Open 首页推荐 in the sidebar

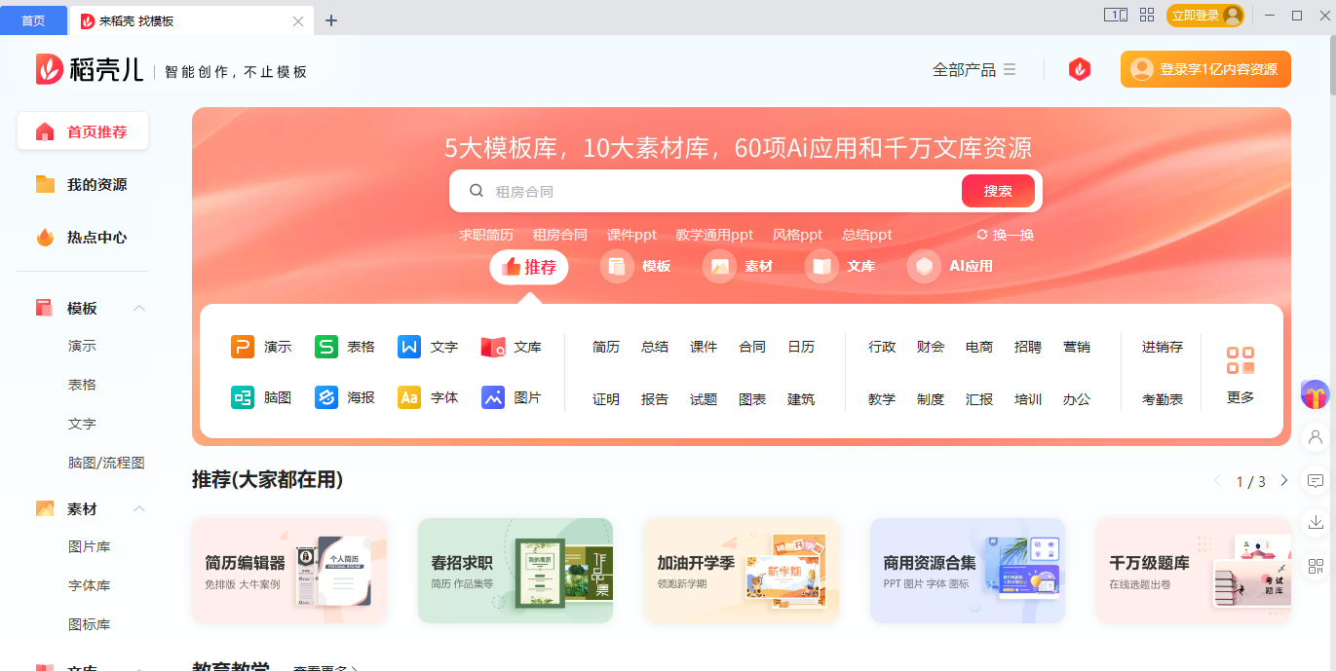pos(83,131)
